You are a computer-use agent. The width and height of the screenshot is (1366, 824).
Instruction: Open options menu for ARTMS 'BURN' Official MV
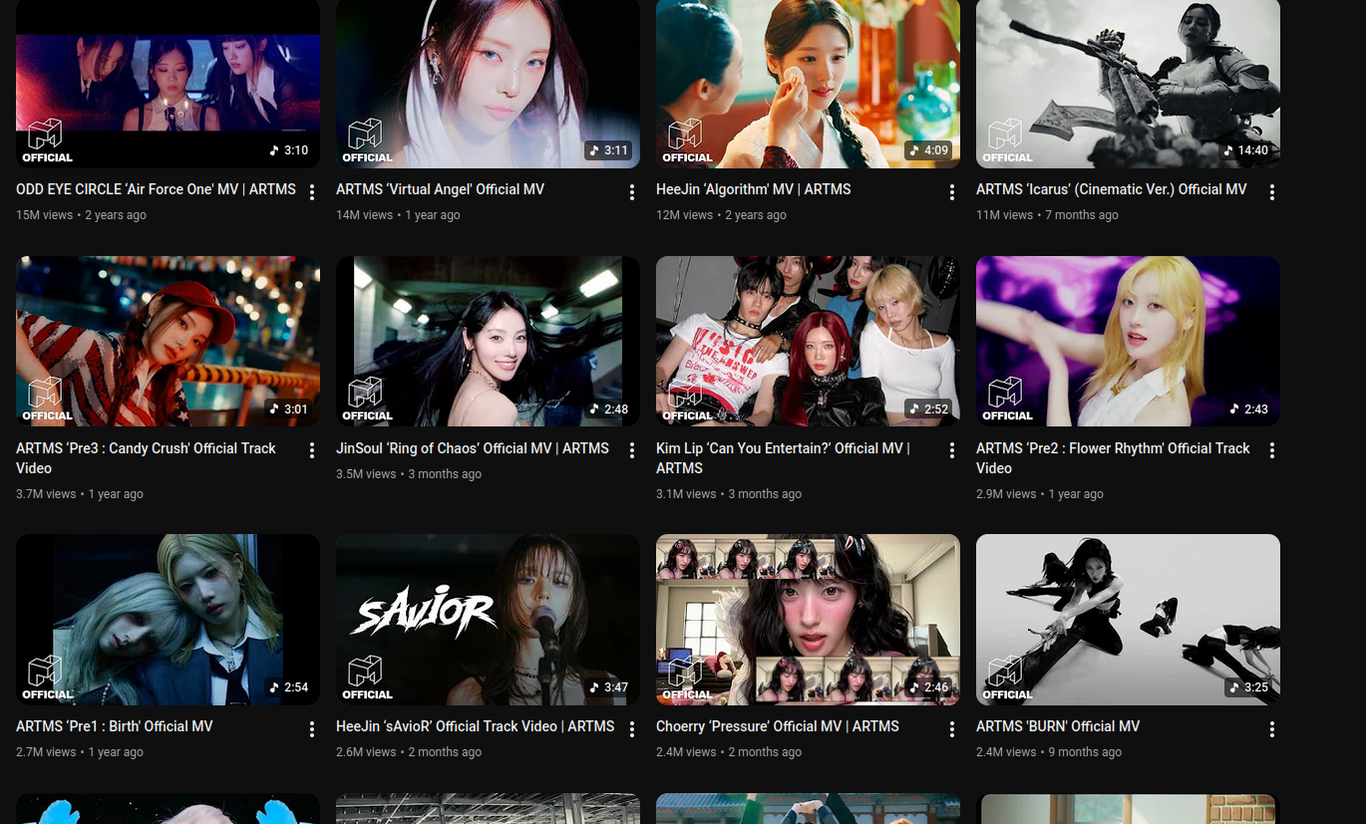pyautogui.click(x=1272, y=729)
